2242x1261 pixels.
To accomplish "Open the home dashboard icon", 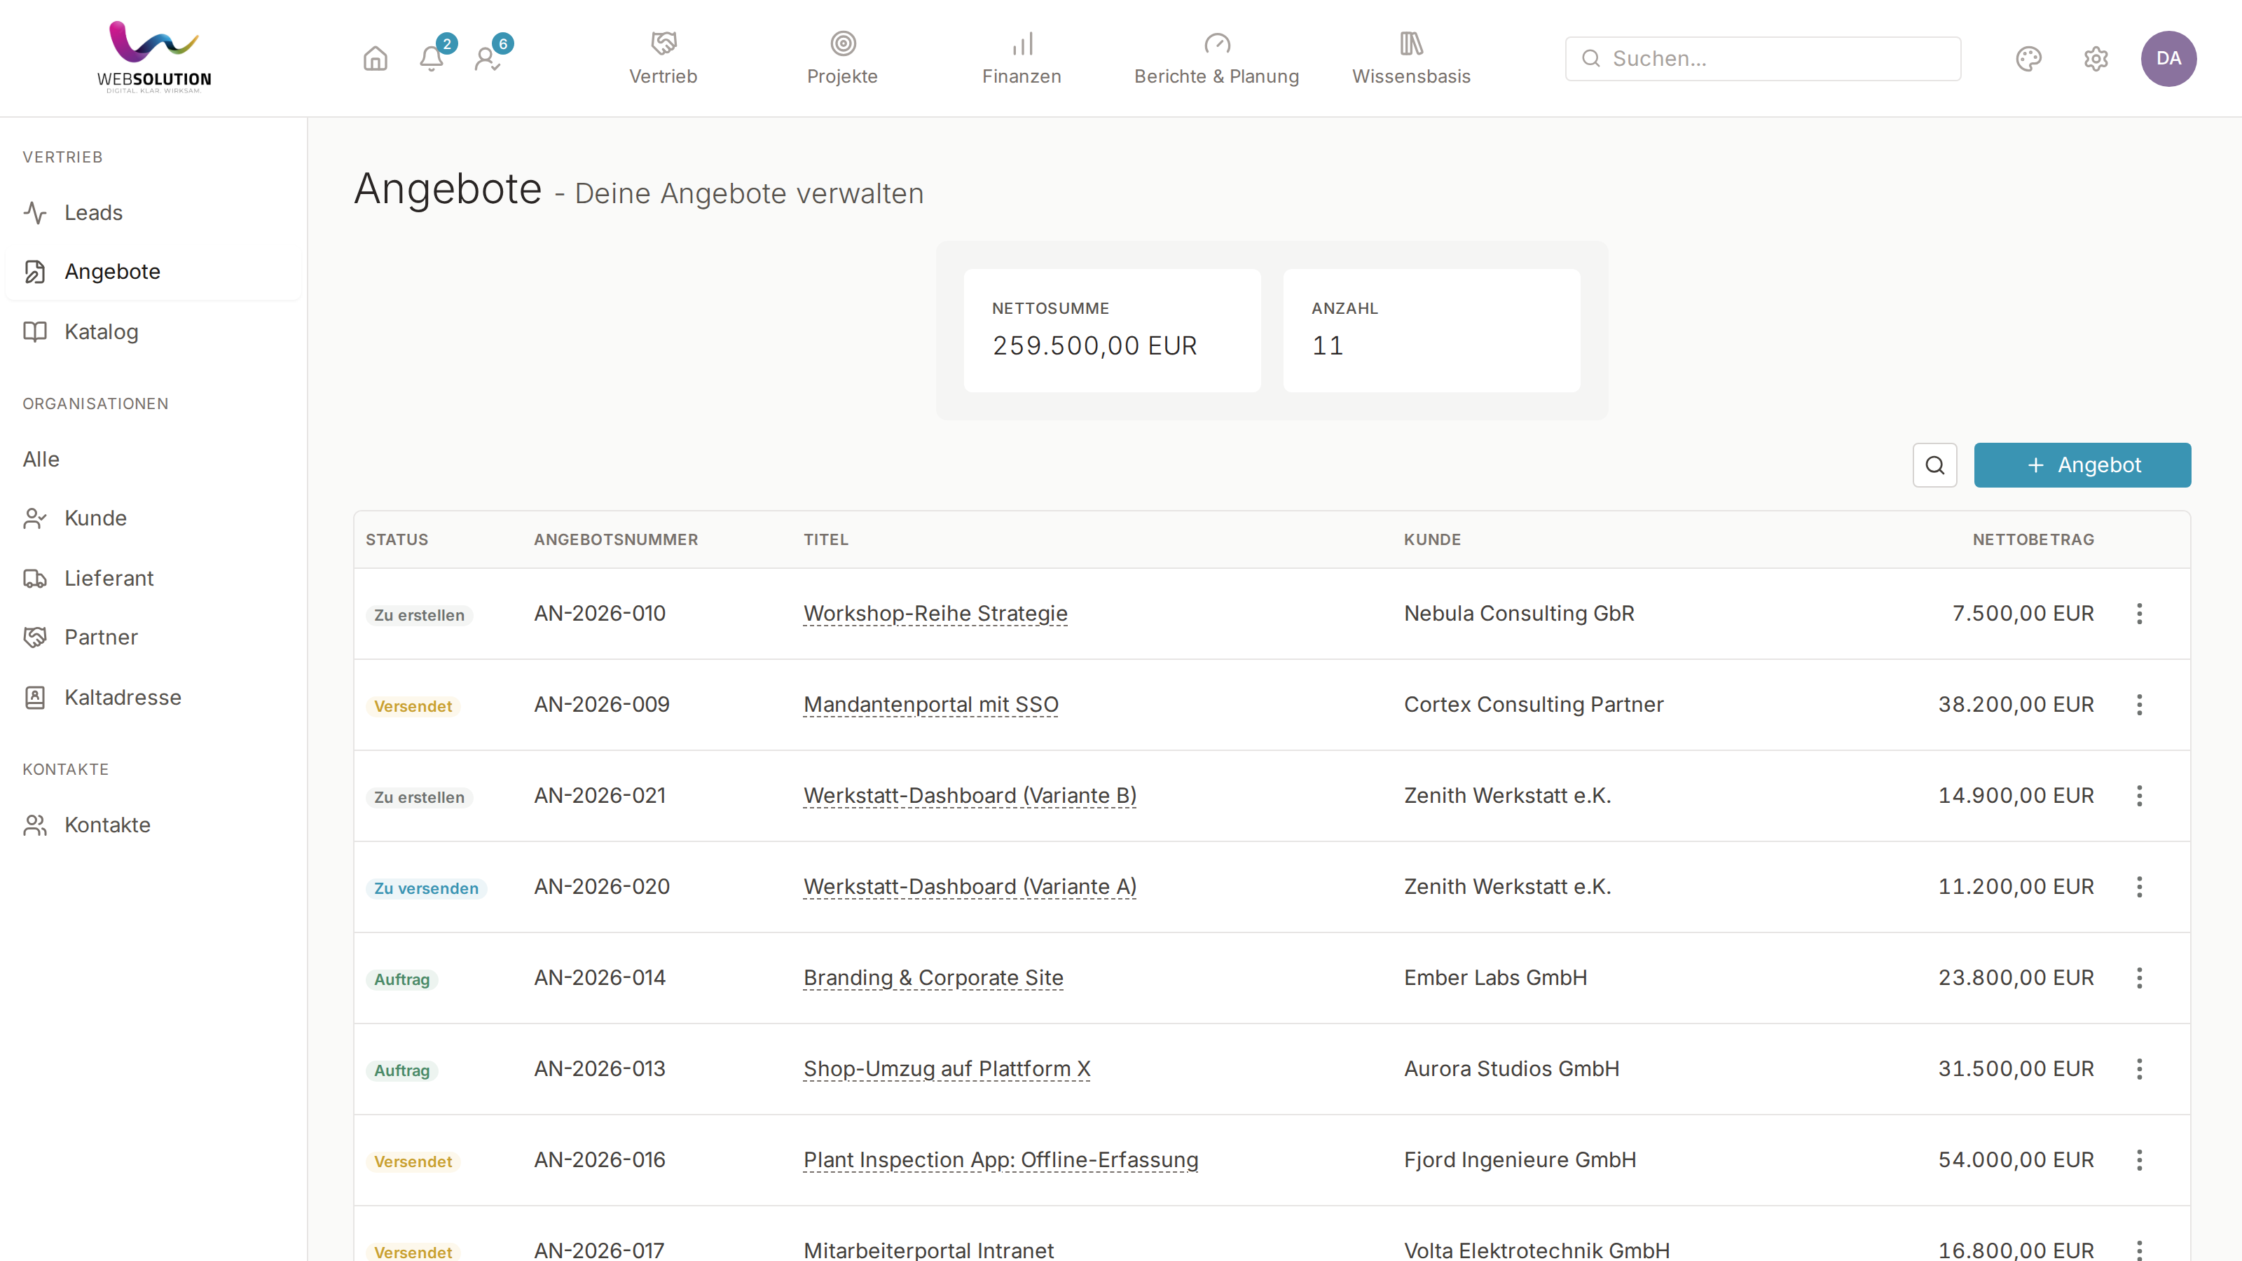I will pos(375,58).
